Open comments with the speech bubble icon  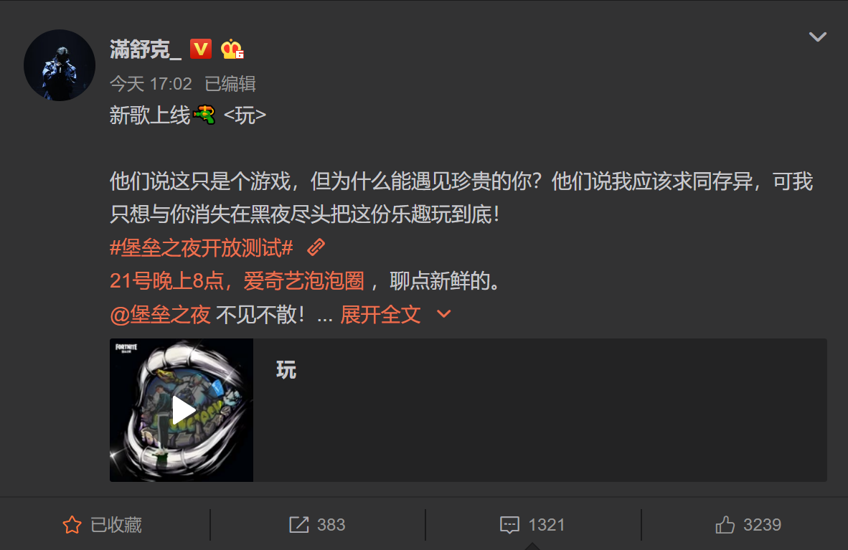click(x=509, y=525)
